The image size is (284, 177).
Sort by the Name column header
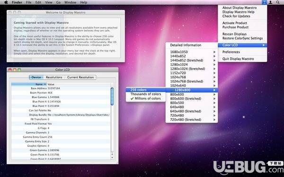[x=29, y=84]
